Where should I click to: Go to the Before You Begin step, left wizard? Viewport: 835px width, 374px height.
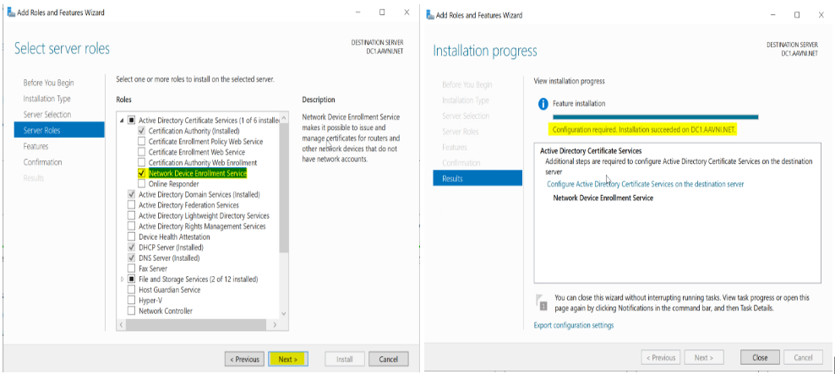tap(48, 83)
